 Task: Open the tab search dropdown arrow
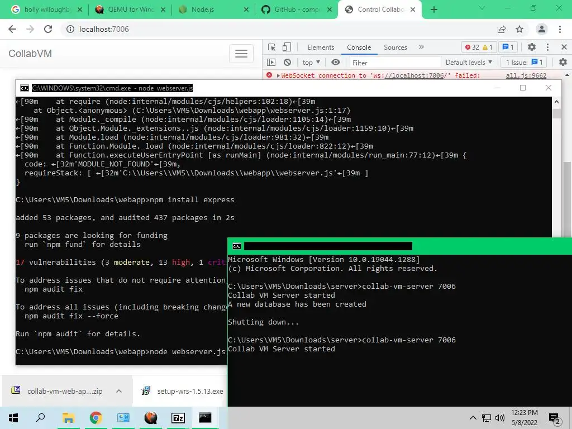[x=482, y=8]
